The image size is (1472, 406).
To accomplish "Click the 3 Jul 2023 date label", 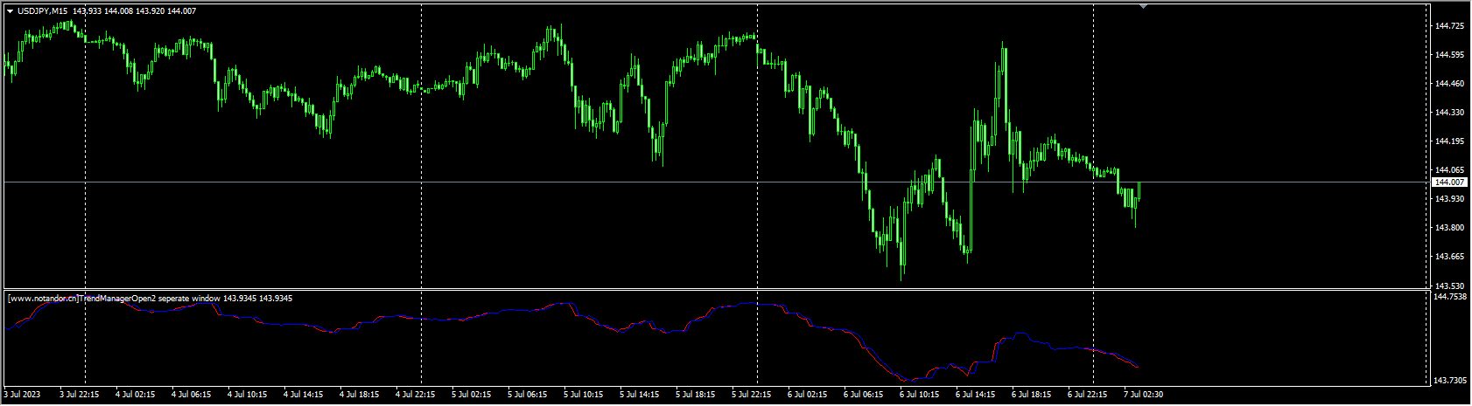I will (x=23, y=395).
